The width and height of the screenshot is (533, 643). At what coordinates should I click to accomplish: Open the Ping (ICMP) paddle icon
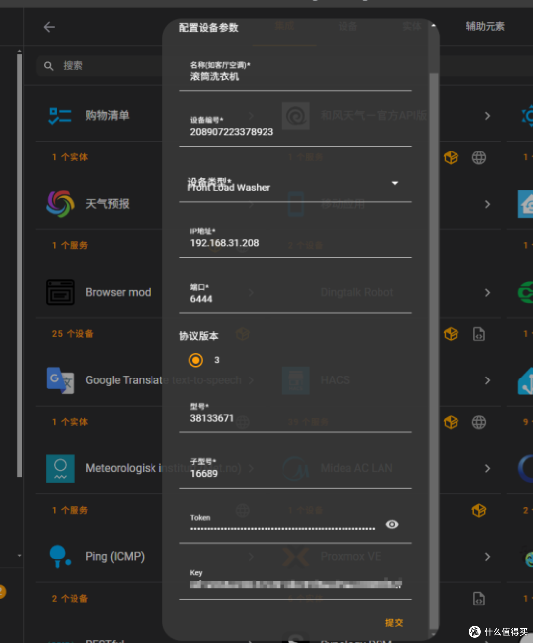coord(60,557)
